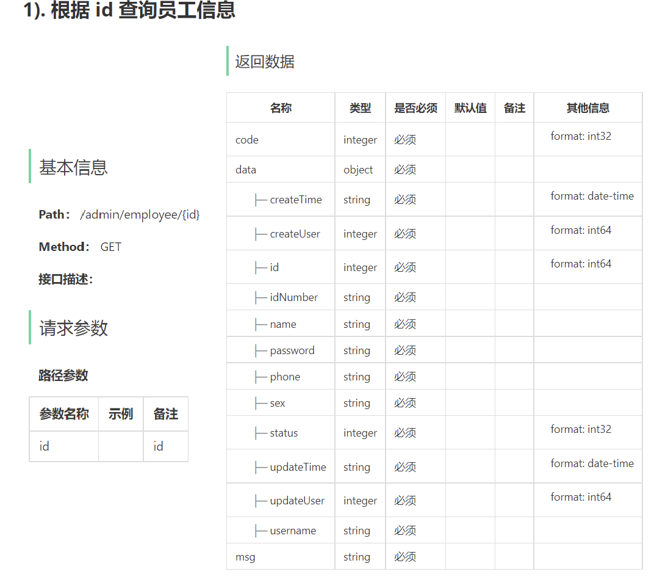Click the "string" type in the password row
Viewport: 657px width, 577px height.
[x=357, y=350]
